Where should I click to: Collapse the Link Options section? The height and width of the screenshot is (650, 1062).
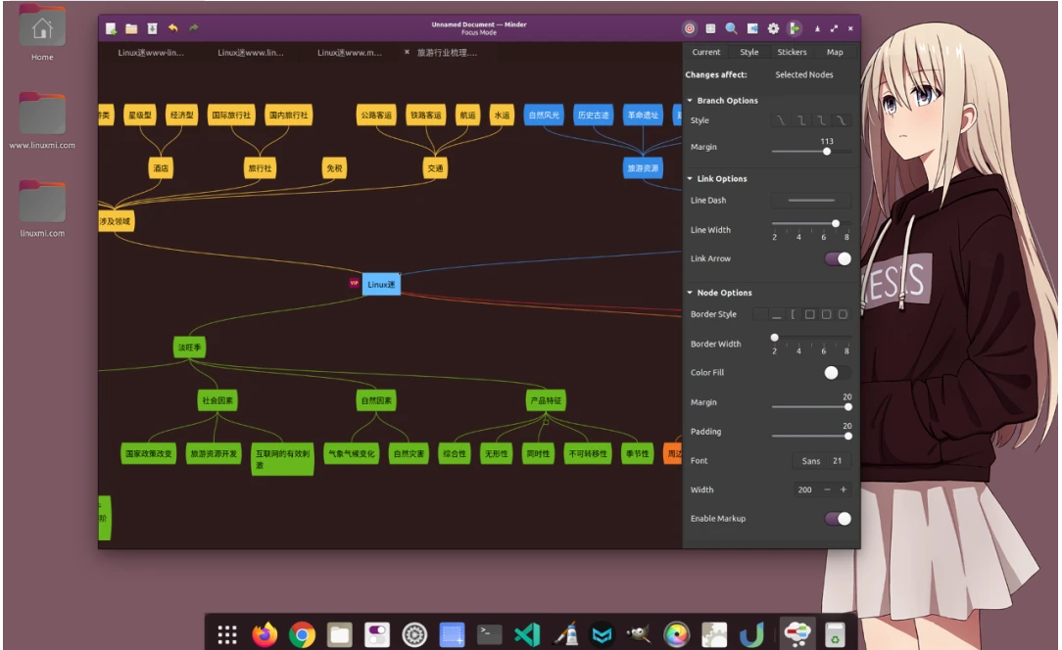coord(690,179)
